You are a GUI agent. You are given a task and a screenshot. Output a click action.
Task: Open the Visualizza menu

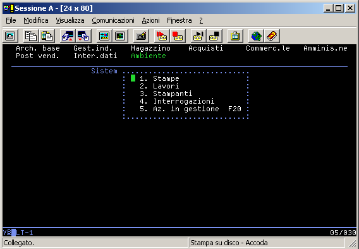[x=70, y=20]
